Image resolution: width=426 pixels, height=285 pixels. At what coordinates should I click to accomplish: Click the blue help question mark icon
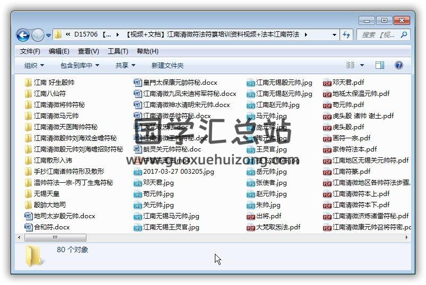[x=399, y=65]
